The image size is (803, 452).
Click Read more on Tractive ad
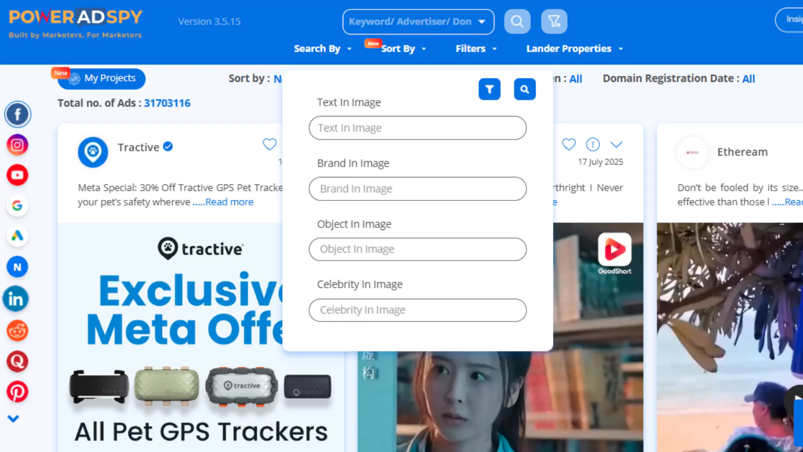pyautogui.click(x=229, y=202)
